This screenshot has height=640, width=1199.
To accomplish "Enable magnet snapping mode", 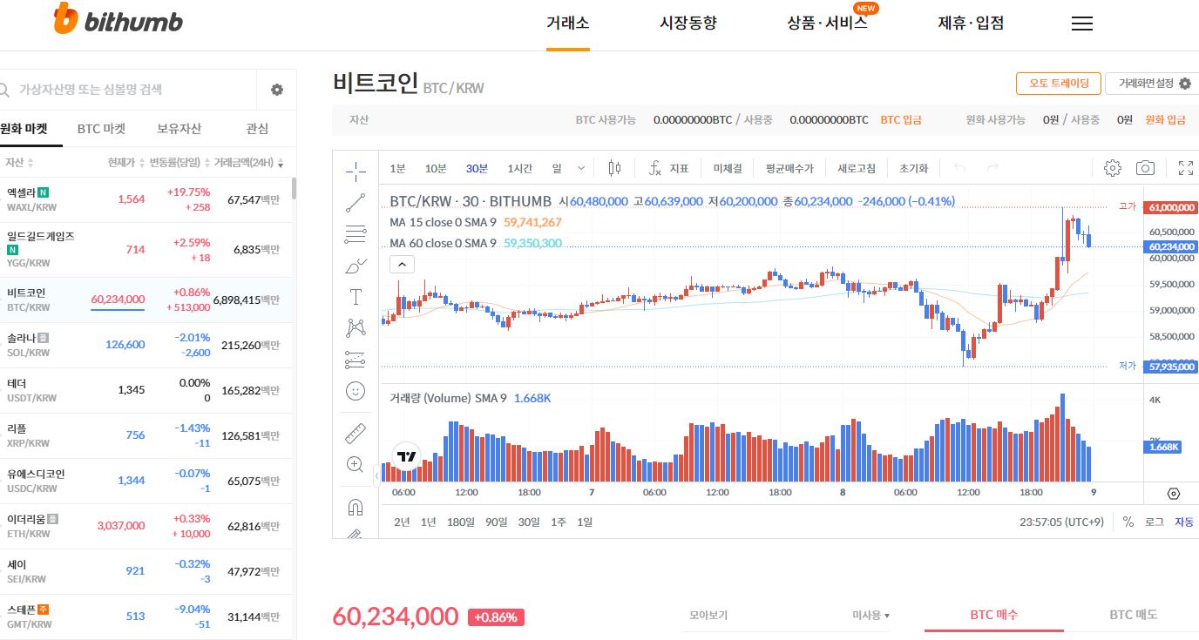I will [356, 505].
